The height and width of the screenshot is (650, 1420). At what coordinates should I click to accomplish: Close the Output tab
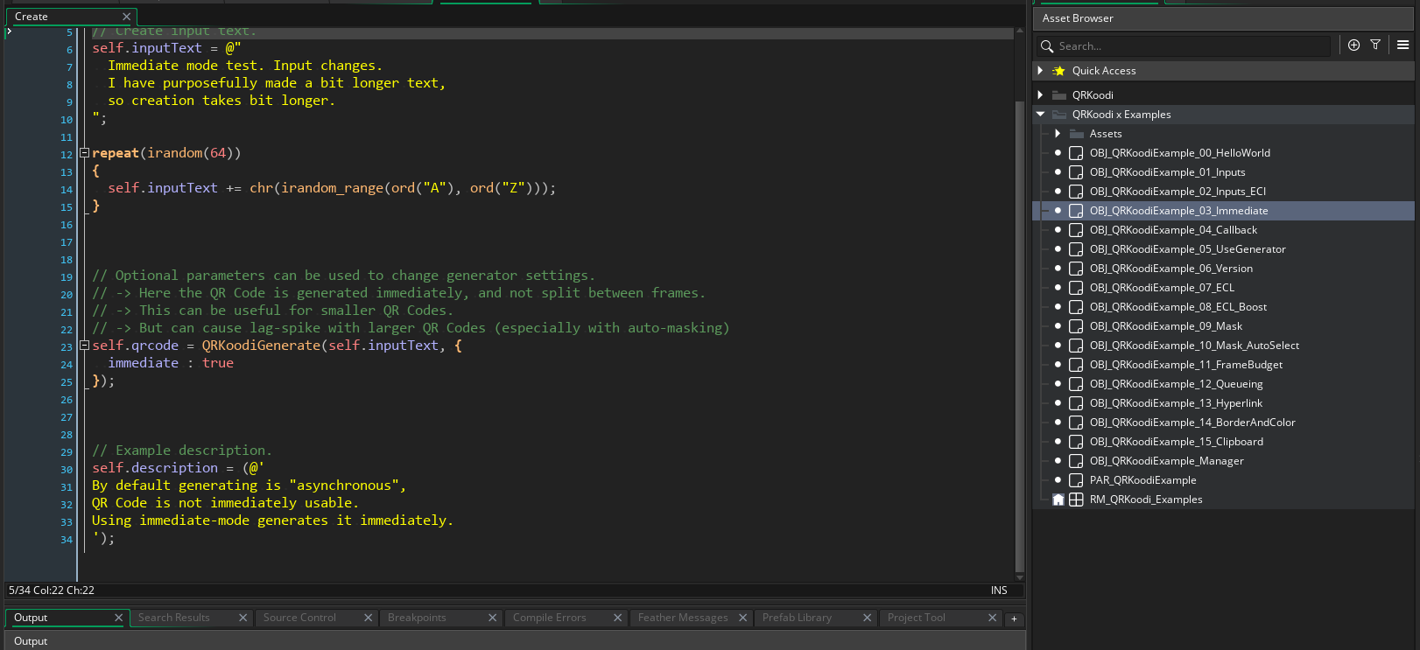click(118, 618)
